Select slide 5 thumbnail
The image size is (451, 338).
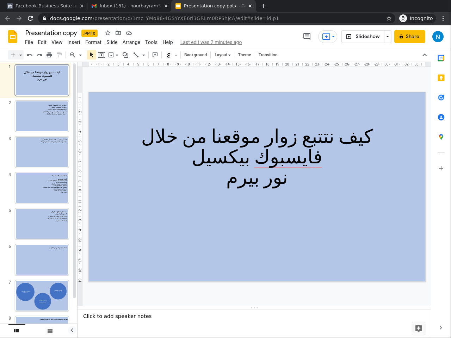42,224
